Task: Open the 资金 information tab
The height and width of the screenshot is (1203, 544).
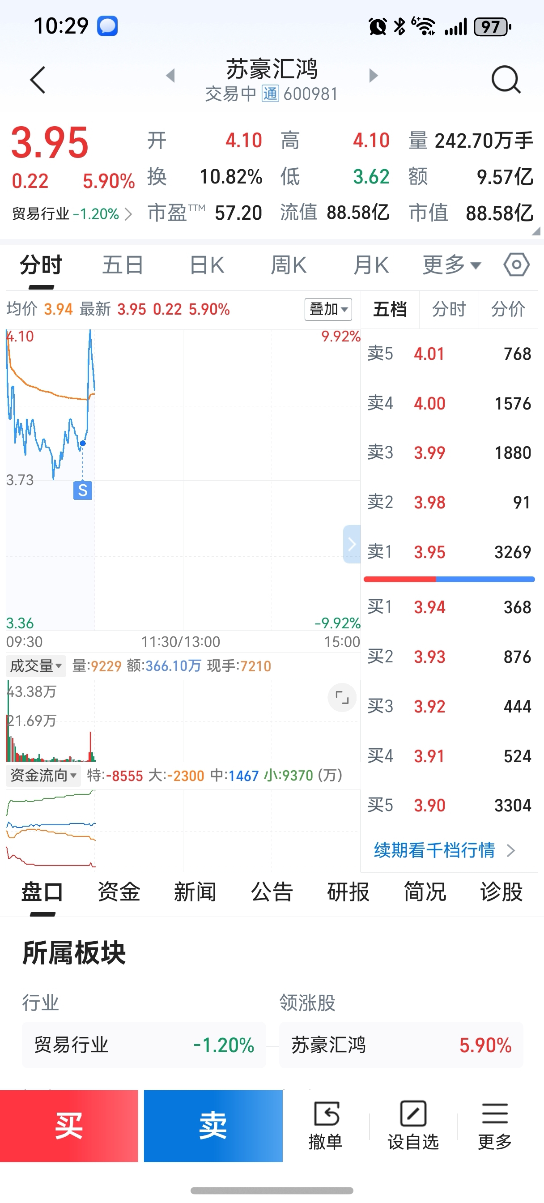Action: pyautogui.click(x=119, y=892)
